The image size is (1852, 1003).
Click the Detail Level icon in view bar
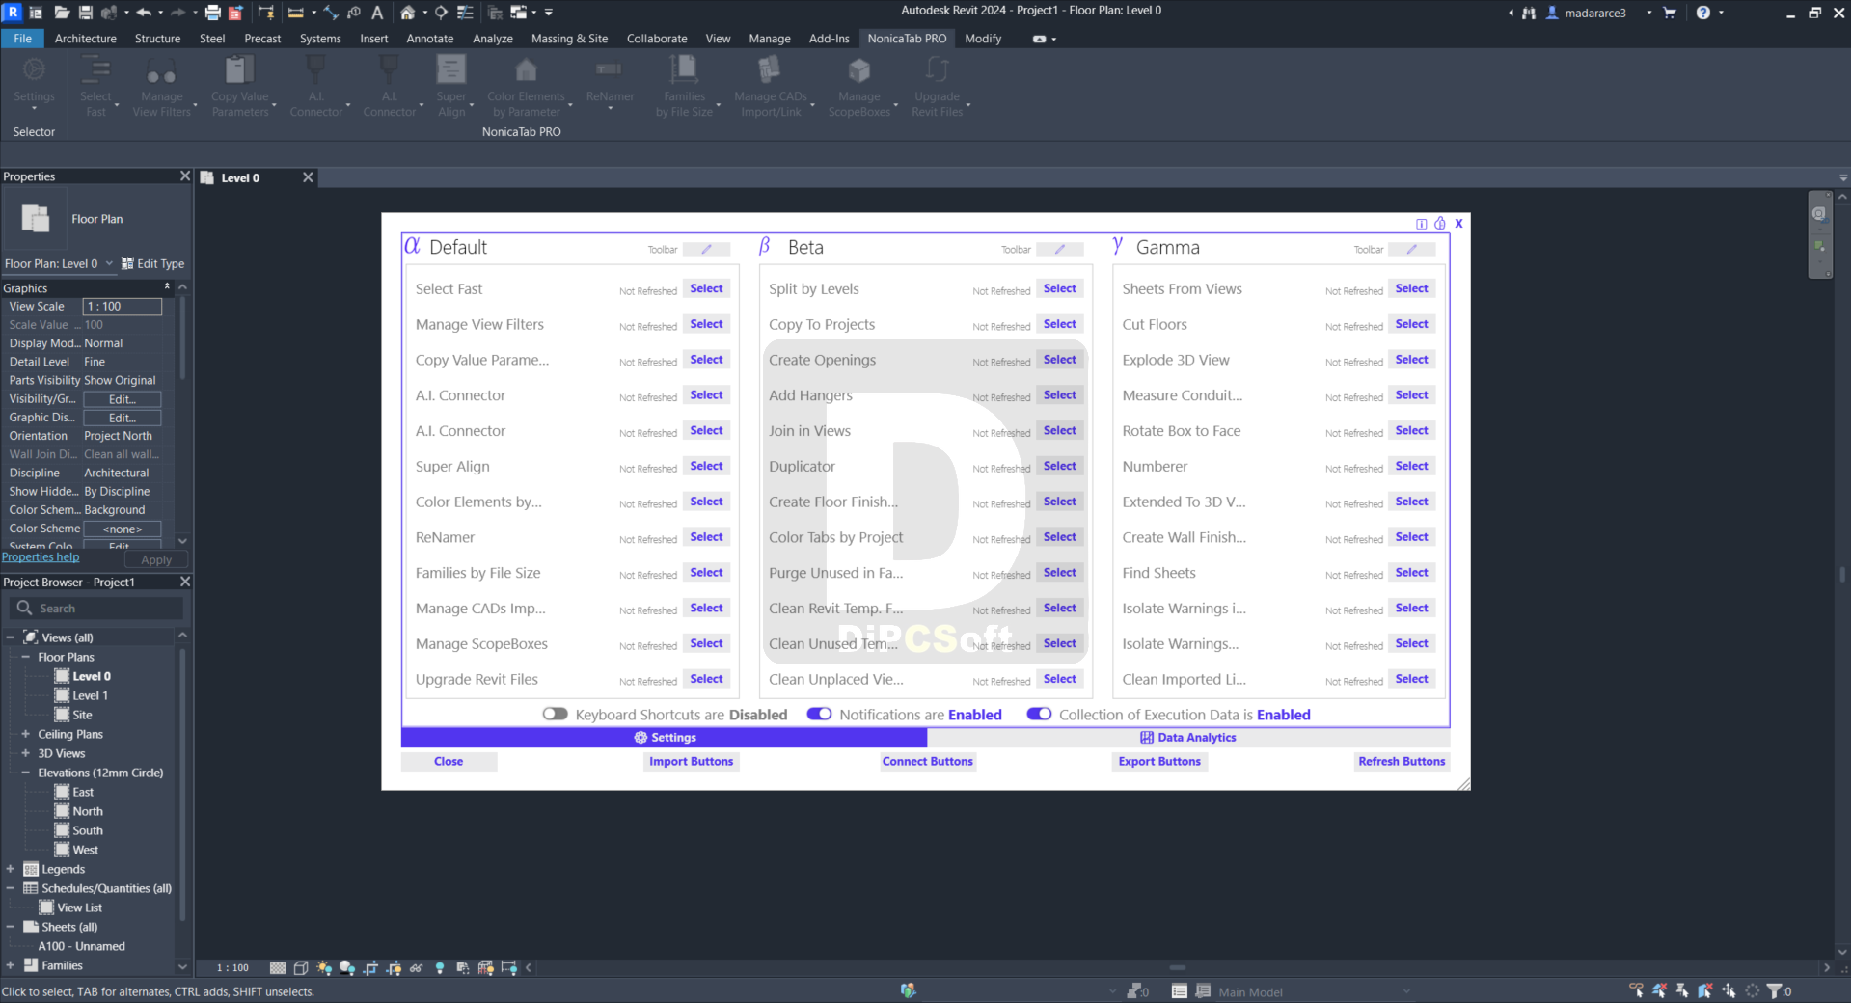pyautogui.click(x=278, y=967)
